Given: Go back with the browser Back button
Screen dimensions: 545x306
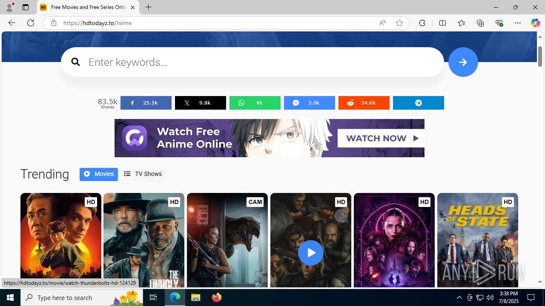Looking at the screenshot, I should pyautogui.click(x=11, y=23).
